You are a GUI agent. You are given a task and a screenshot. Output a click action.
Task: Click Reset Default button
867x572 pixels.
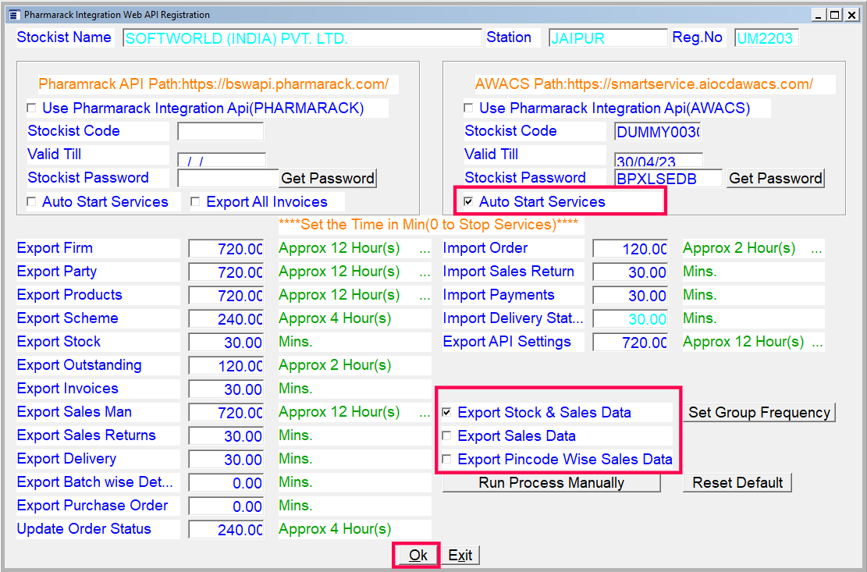[x=737, y=482]
